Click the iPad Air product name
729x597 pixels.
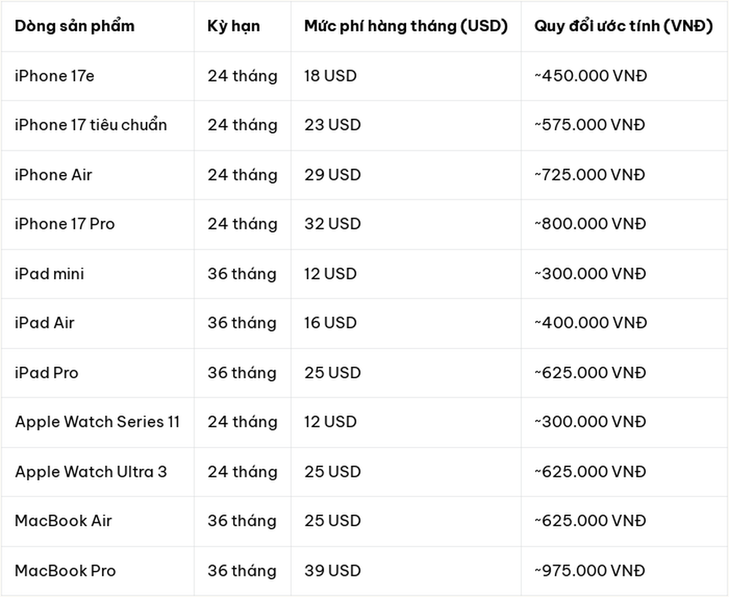[x=44, y=323]
